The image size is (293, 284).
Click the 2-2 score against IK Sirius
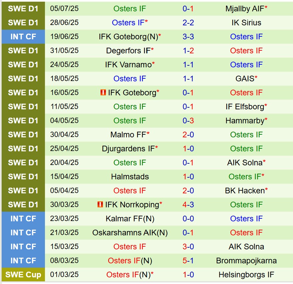(x=188, y=23)
